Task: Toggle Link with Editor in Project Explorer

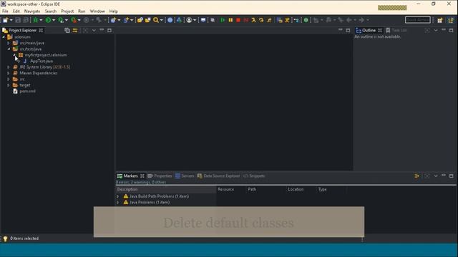Action: (75, 30)
